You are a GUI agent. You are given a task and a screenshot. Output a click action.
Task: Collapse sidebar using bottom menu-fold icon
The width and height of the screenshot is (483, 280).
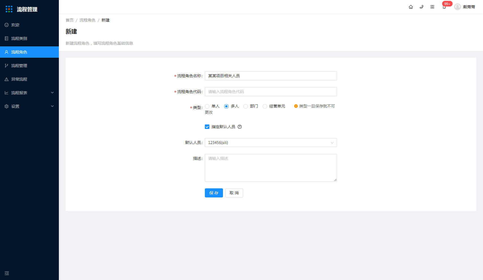(7, 273)
